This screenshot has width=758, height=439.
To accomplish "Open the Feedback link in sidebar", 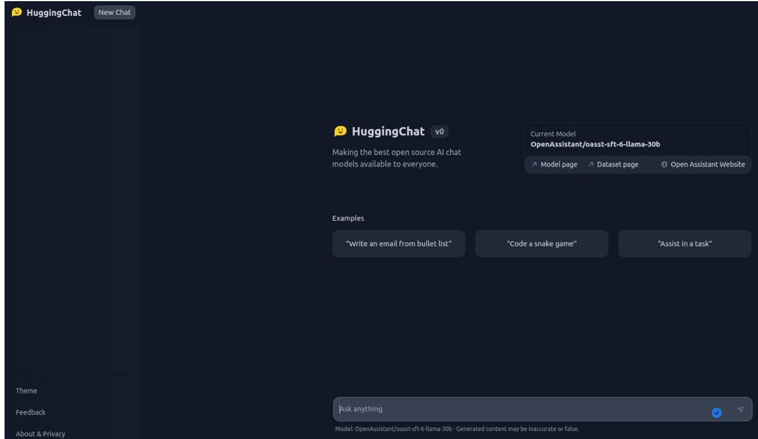I will [31, 412].
